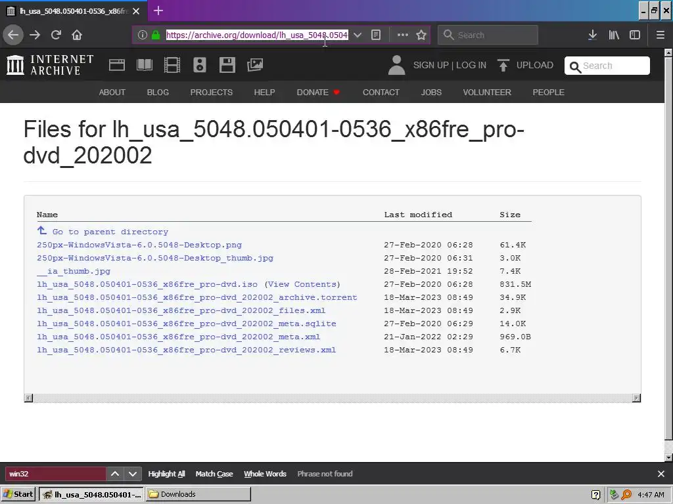Open the _meta.xml link
The height and width of the screenshot is (504, 673).
click(x=179, y=337)
